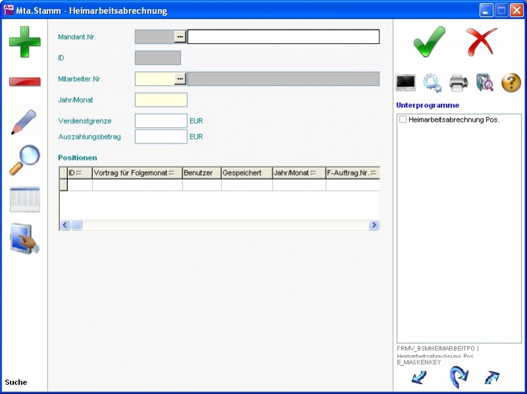The width and height of the screenshot is (527, 394).
Task: Click the printer icon
Action: pos(458,83)
